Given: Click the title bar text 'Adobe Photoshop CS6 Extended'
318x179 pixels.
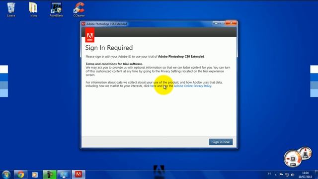Looking at the screenshot, I should 106,24.
